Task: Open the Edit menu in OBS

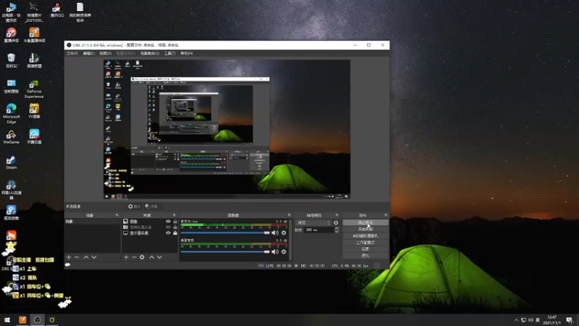Action: (x=88, y=54)
